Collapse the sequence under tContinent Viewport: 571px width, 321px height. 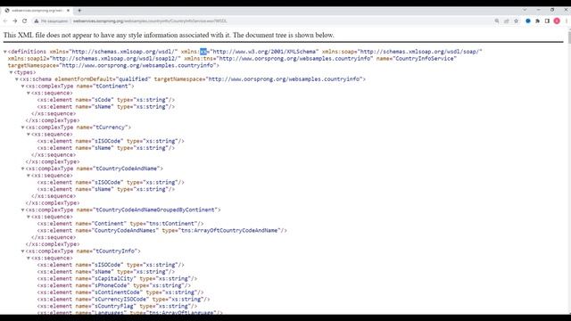tap(29, 93)
